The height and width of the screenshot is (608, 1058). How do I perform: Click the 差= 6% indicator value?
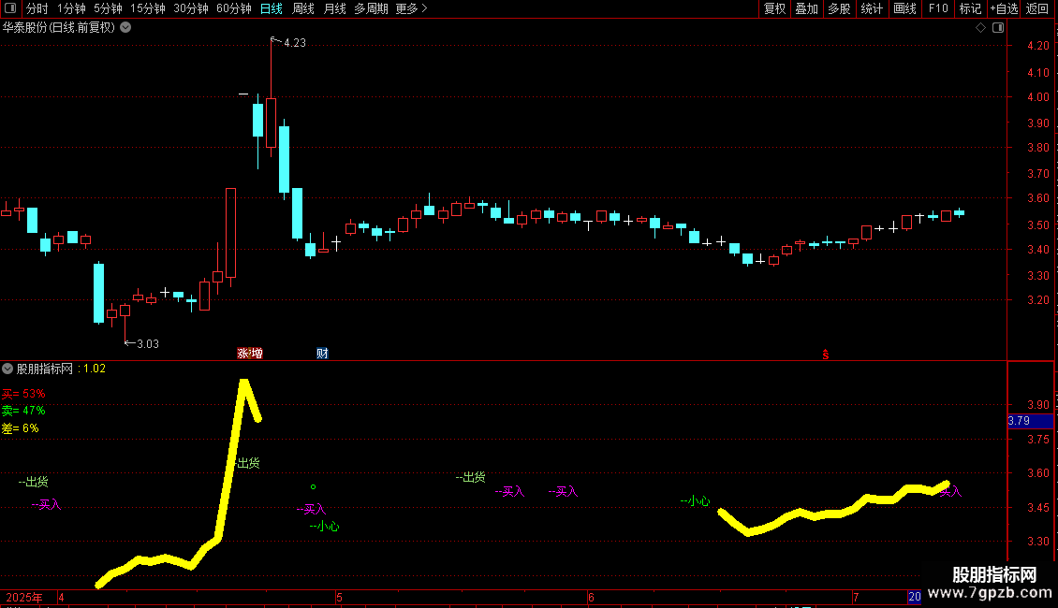coord(21,428)
